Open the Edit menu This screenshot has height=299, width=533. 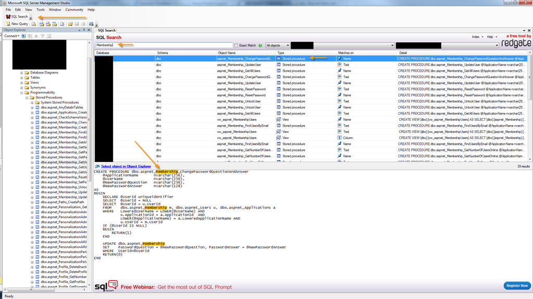(18, 9)
